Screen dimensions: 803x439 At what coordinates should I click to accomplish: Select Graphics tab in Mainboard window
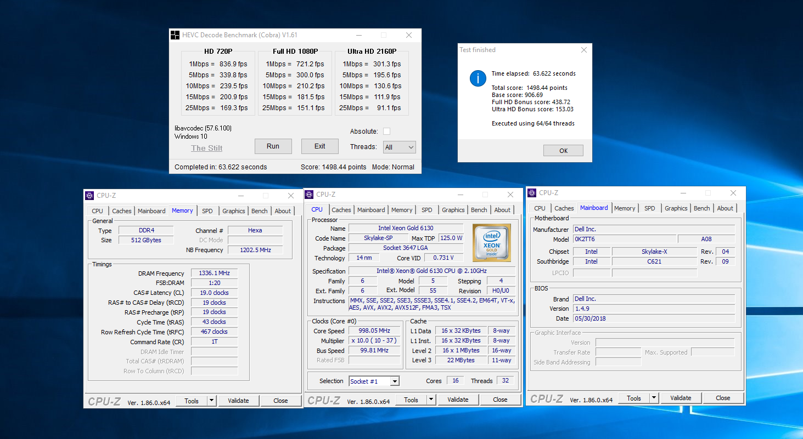[676, 208]
